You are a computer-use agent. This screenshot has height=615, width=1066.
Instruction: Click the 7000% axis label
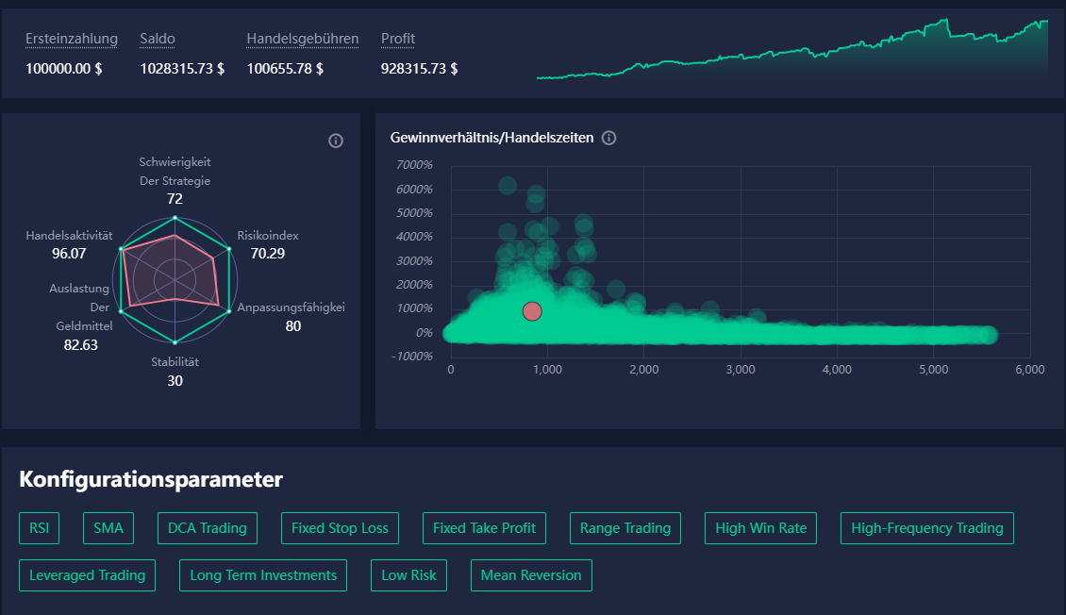coord(414,165)
